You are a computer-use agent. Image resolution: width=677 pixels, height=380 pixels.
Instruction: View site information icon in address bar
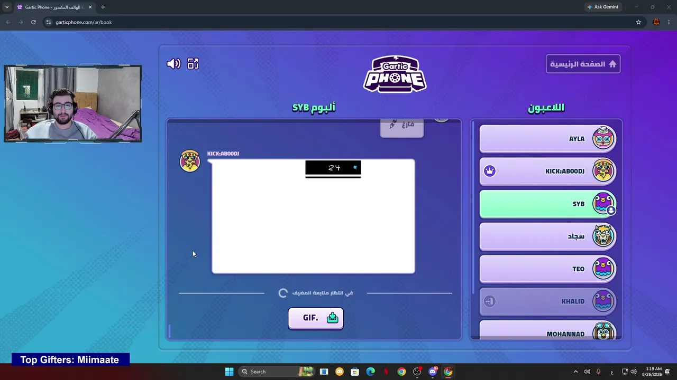click(x=48, y=22)
